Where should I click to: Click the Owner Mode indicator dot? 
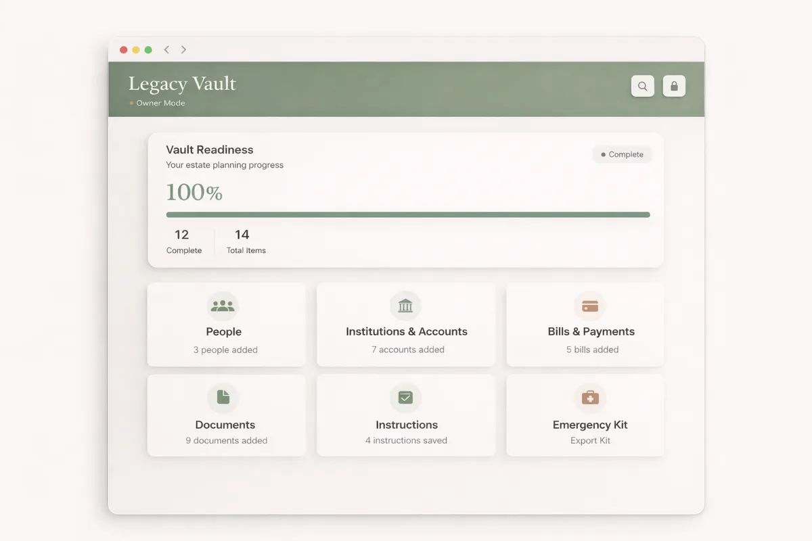coord(130,103)
